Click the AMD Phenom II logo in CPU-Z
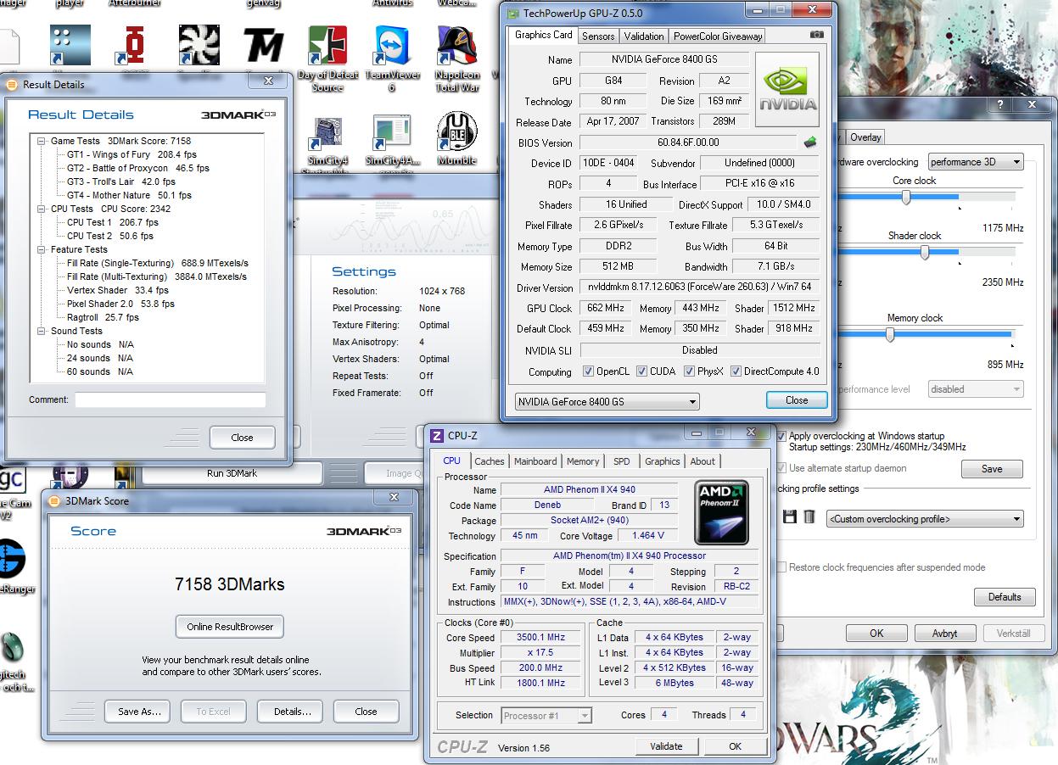The width and height of the screenshot is (1058, 765). 721,512
